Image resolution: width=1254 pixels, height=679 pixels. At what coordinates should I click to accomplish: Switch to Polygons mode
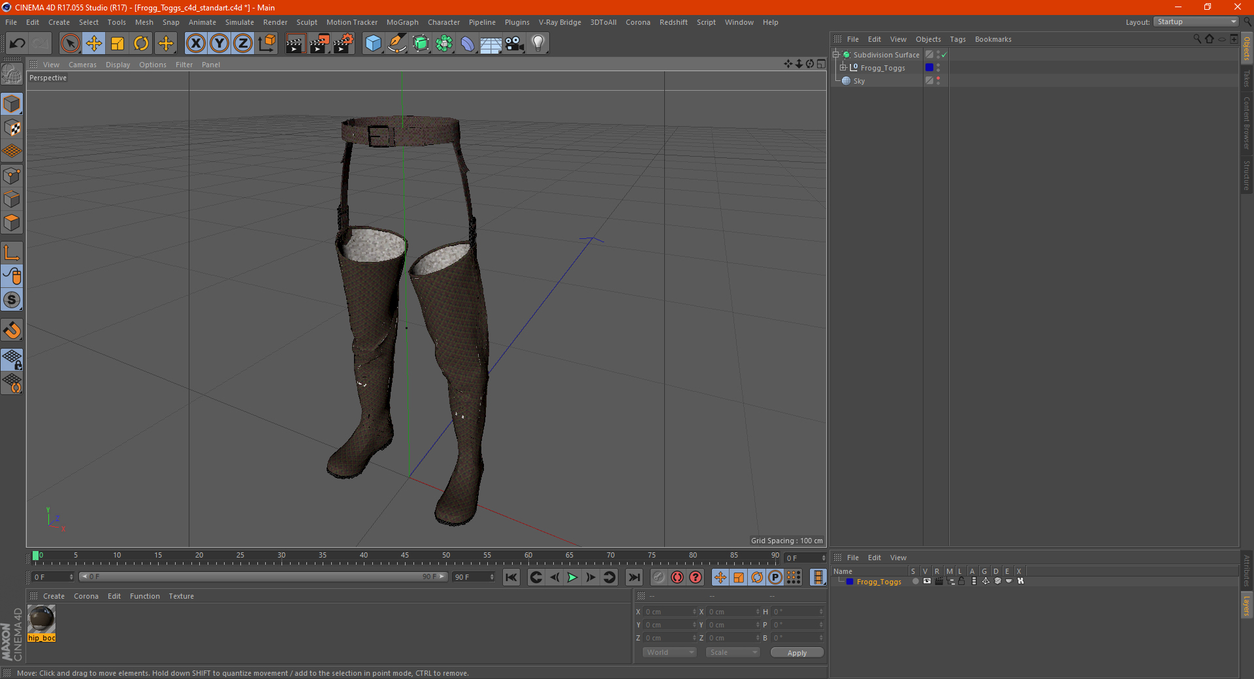[x=12, y=223]
